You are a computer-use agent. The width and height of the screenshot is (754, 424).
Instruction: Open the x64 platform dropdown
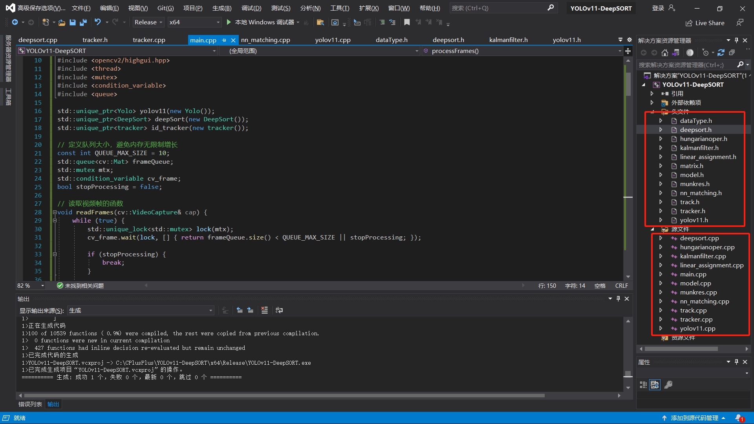[194, 22]
